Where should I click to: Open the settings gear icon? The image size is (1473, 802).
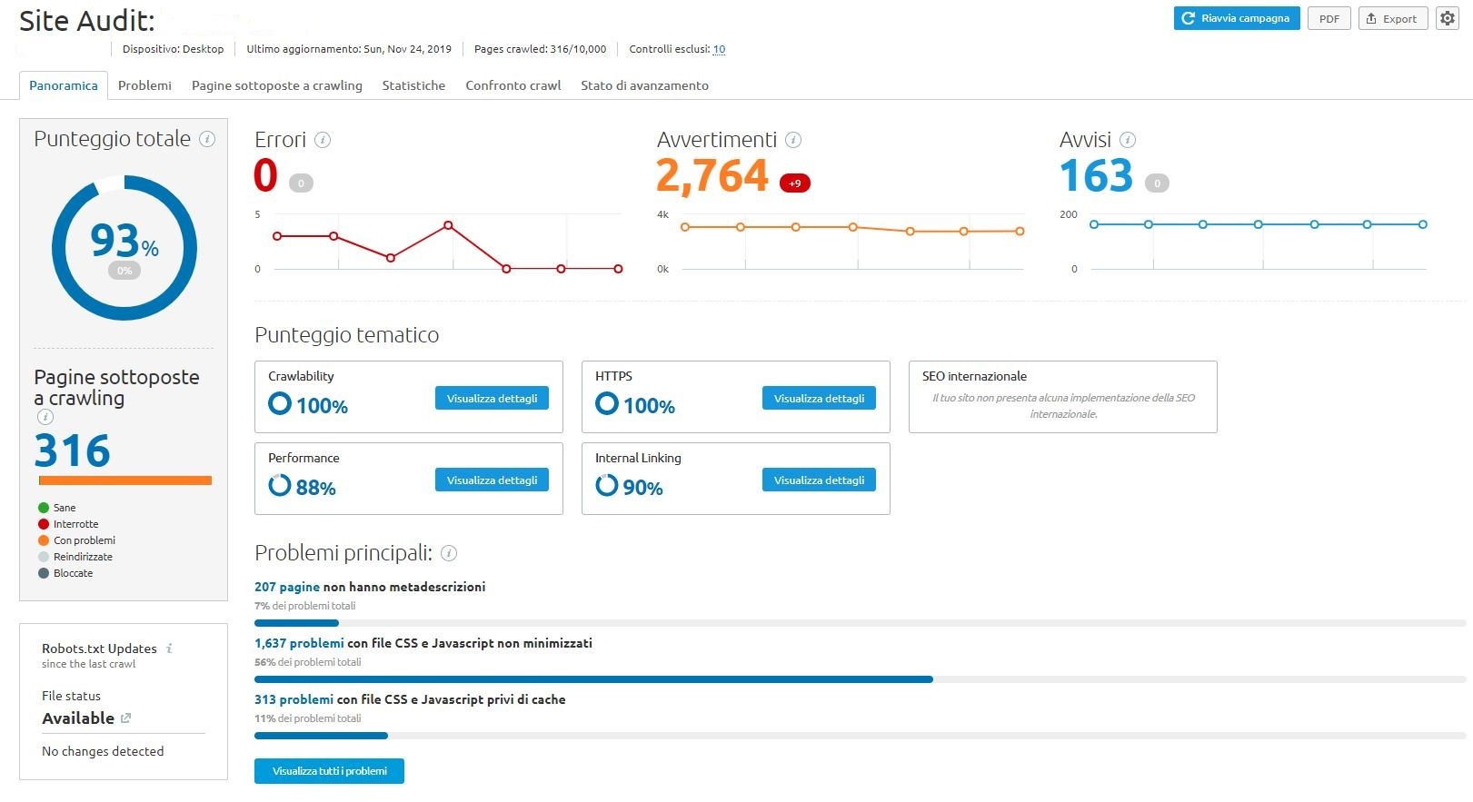1447,18
